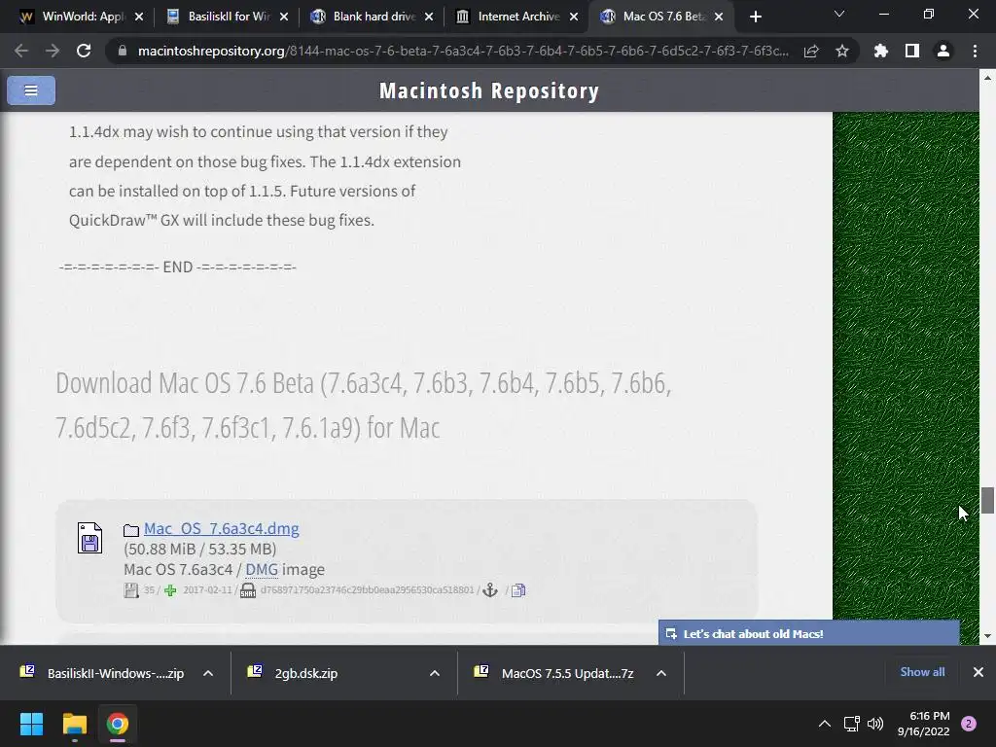The height and width of the screenshot is (747, 996).
Task: Click the SHA1 padlock icon
Action: [248, 590]
